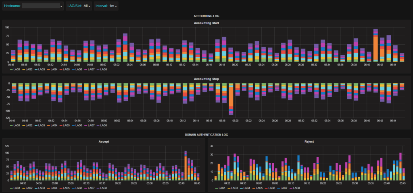This screenshot has height=193, width=413.
Task: Toggle LAG5 series in Accept legend
Action: pyautogui.click(x=64, y=188)
